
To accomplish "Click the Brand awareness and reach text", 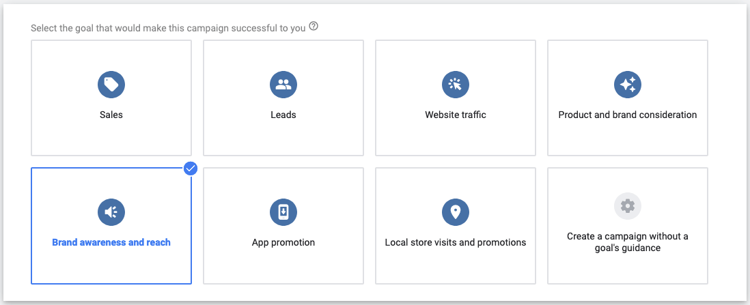I will (111, 242).
